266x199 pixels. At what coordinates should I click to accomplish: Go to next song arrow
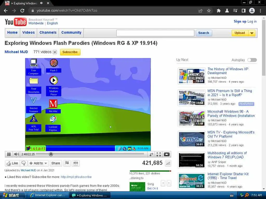169,183
